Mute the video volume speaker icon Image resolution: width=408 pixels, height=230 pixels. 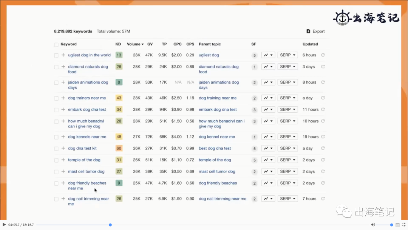point(373,225)
